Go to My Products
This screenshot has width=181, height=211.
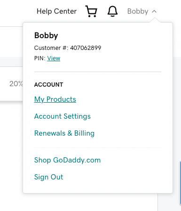click(55, 99)
